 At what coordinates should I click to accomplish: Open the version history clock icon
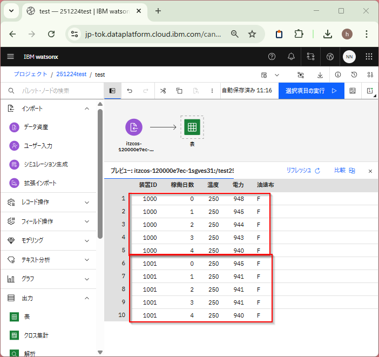pyautogui.click(x=354, y=75)
